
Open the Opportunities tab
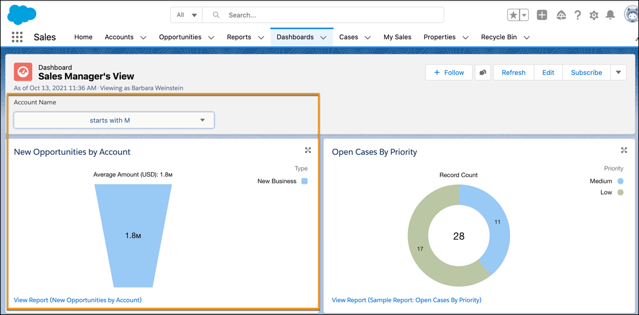[180, 37]
